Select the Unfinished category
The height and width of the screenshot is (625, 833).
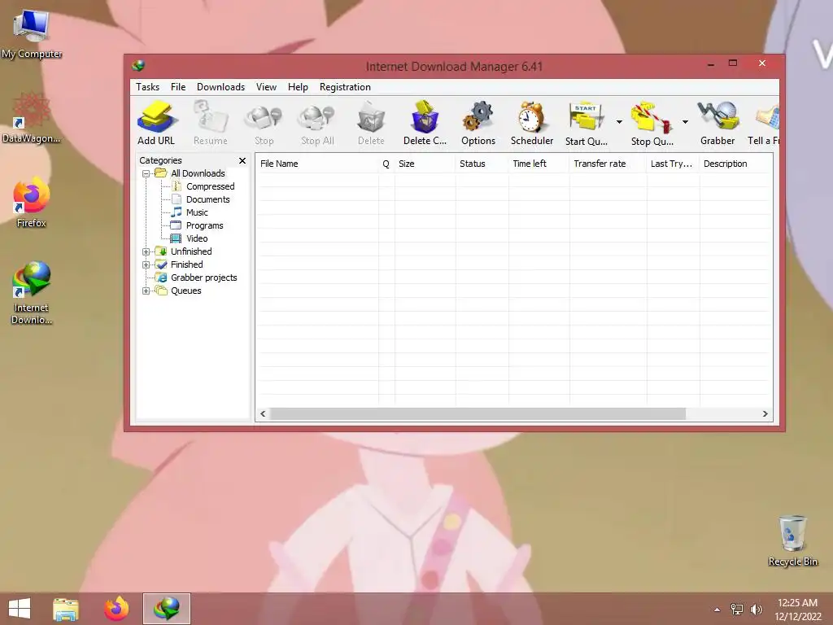tap(190, 252)
